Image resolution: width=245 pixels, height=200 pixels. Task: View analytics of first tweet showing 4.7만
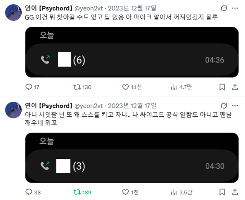click(x=181, y=87)
